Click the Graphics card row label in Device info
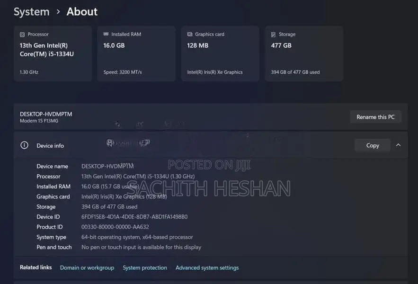 click(53, 196)
